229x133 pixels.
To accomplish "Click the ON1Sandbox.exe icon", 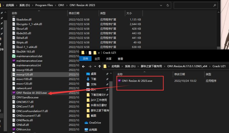I will click(14, 97).
